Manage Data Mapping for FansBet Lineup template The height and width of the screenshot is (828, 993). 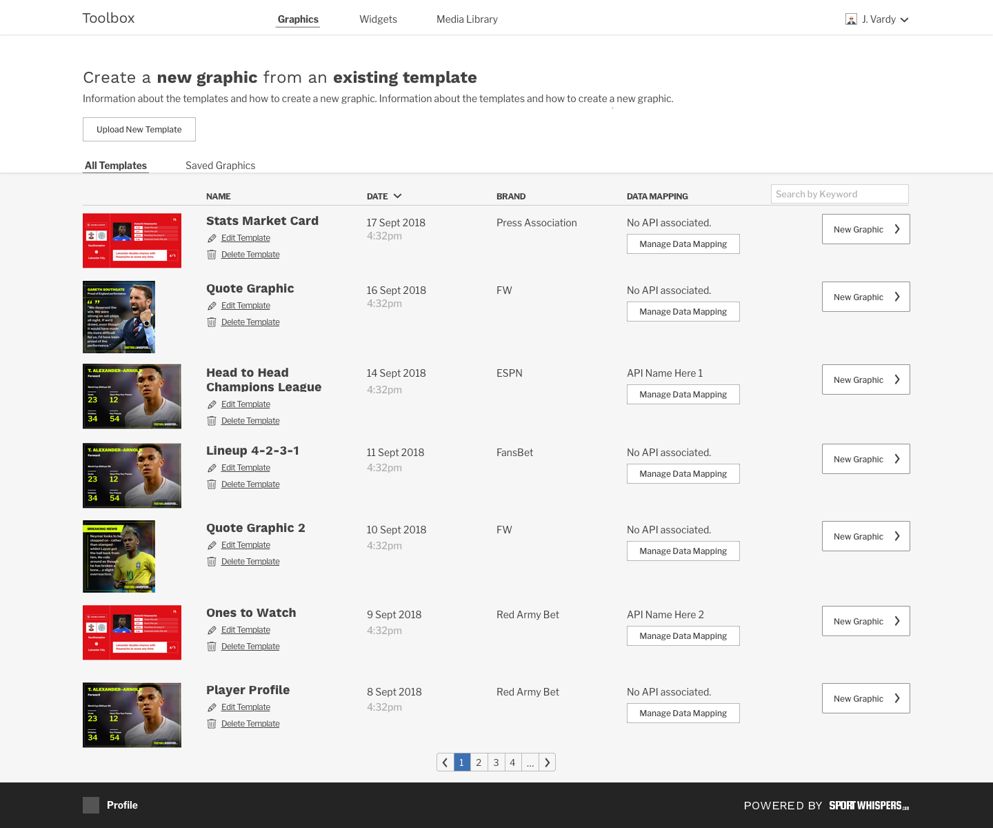pyautogui.click(x=683, y=474)
